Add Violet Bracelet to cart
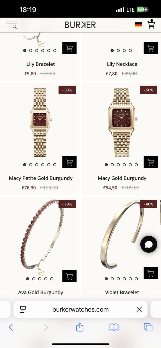 (151, 273)
